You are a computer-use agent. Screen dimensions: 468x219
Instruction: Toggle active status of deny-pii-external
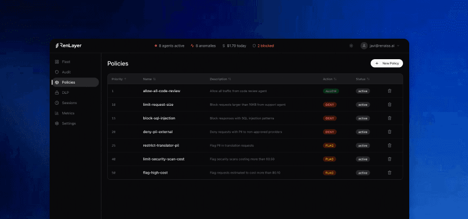click(x=363, y=132)
